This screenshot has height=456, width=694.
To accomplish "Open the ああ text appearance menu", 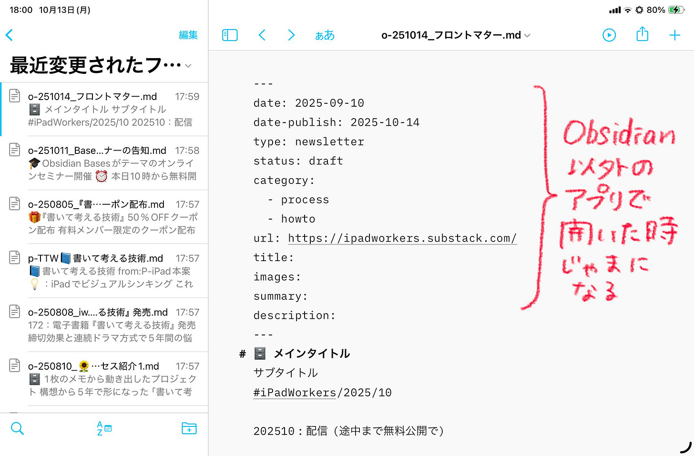I will (325, 35).
